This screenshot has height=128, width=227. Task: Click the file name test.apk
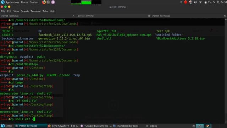pyautogui.click(x=163, y=31)
